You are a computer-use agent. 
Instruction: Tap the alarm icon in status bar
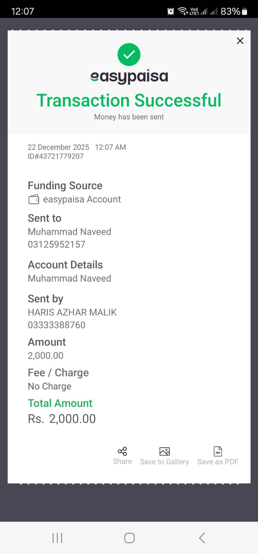pyautogui.click(x=171, y=11)
